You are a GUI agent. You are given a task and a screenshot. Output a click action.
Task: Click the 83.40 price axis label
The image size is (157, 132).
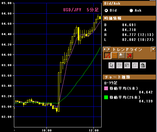[7, 86]
